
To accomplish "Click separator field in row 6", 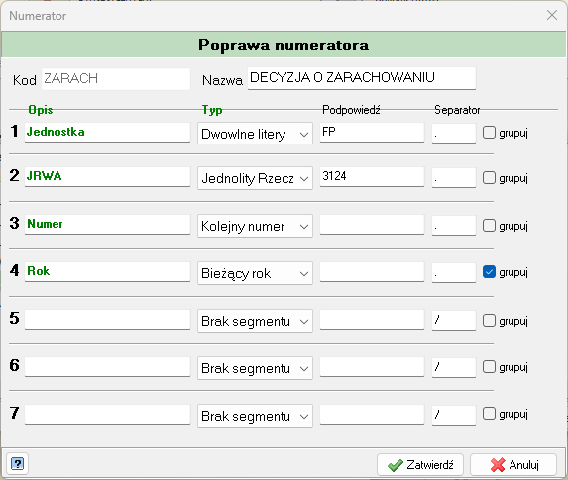I will [454, 367].
